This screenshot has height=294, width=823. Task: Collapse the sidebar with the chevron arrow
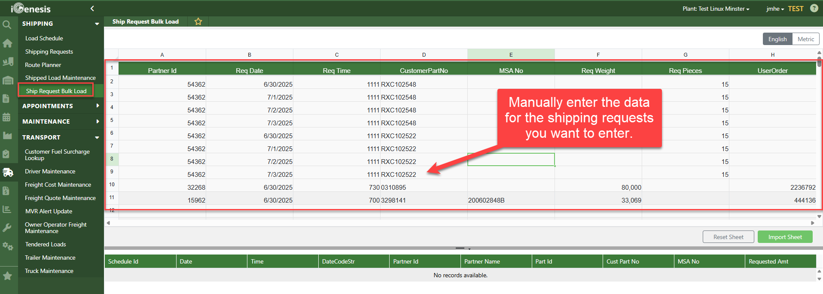[92, 9]
